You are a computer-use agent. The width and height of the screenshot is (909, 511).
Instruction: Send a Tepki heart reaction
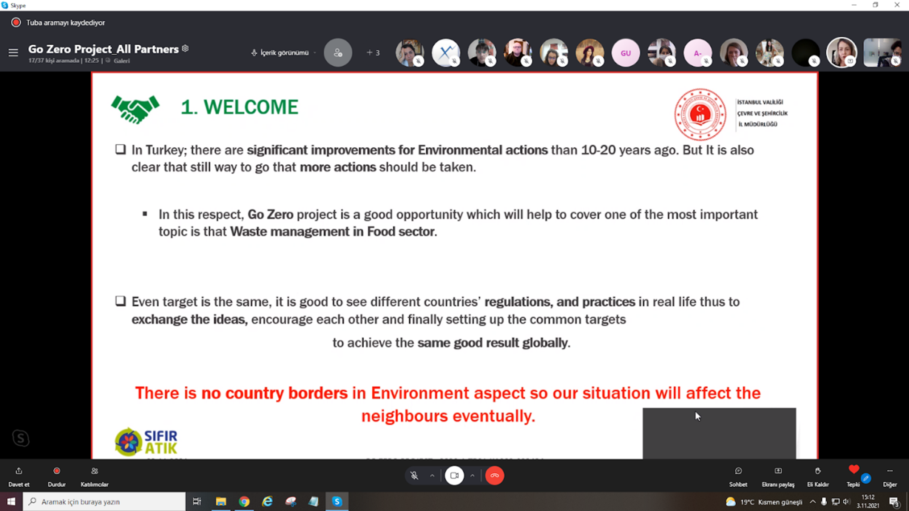[x=853, y=470]
